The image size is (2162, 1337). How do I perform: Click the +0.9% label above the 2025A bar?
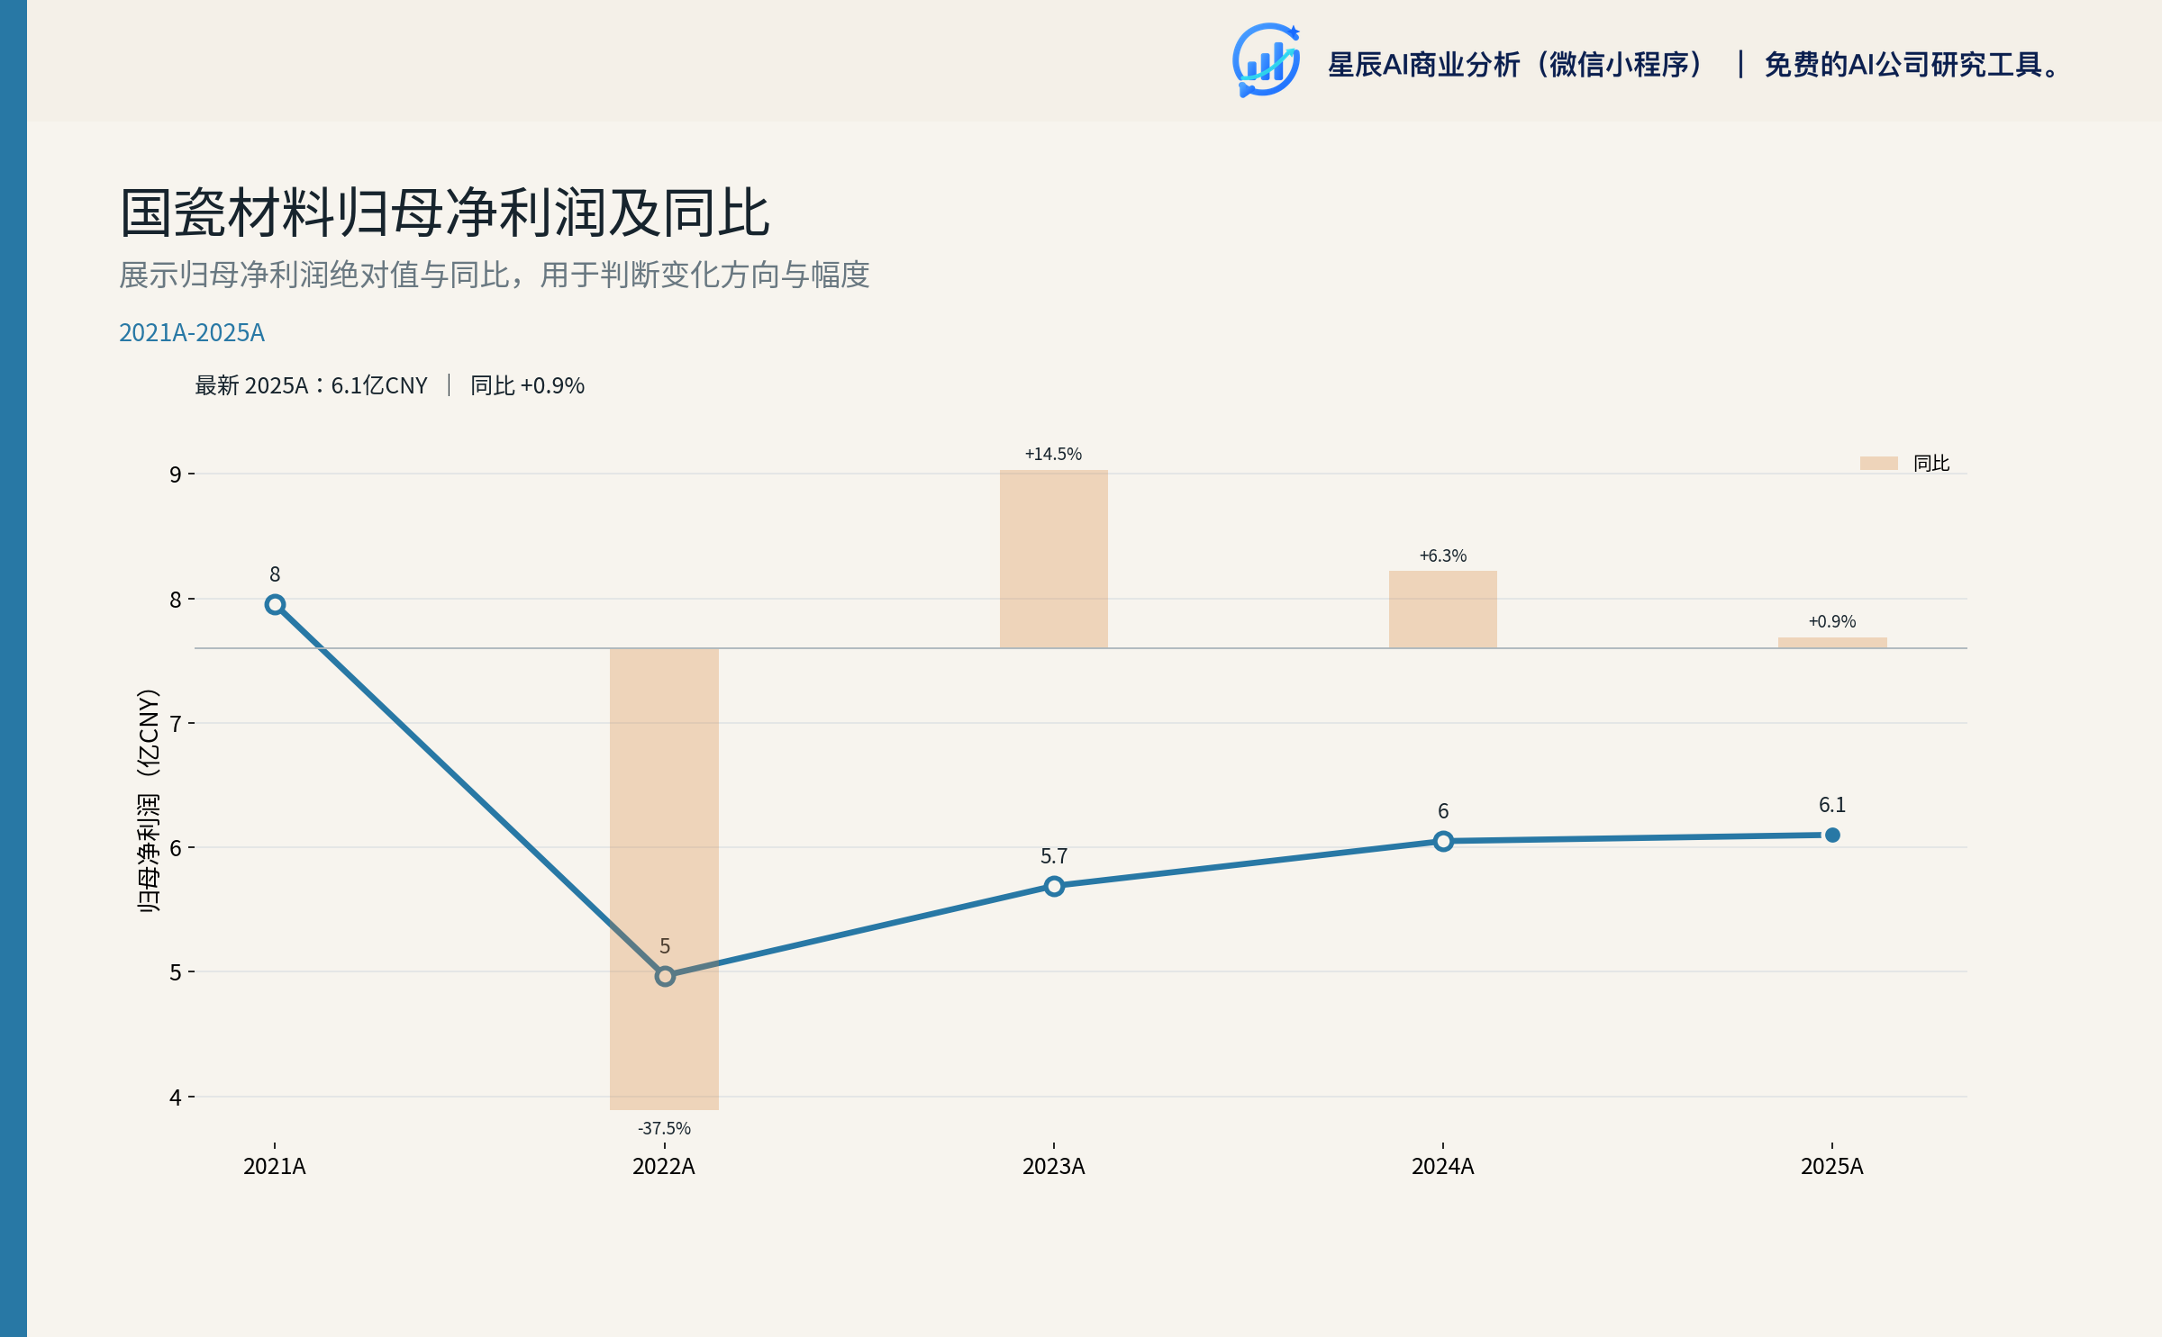click(x=1832, y=621)
